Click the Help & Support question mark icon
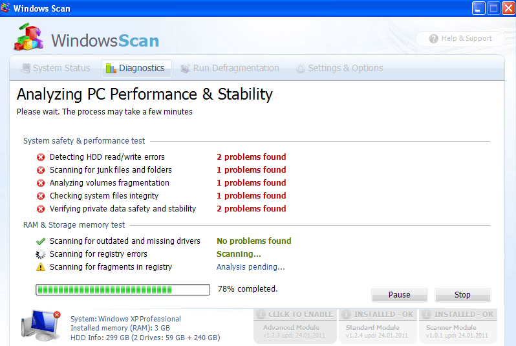The height and width of the screenshot is (346, 516). (434, 39)
